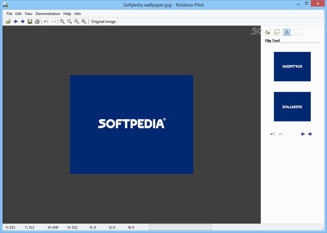This screenshot has width=327, height=233.
Task: Click the status bar progress bar
Action: pos(181,227)
